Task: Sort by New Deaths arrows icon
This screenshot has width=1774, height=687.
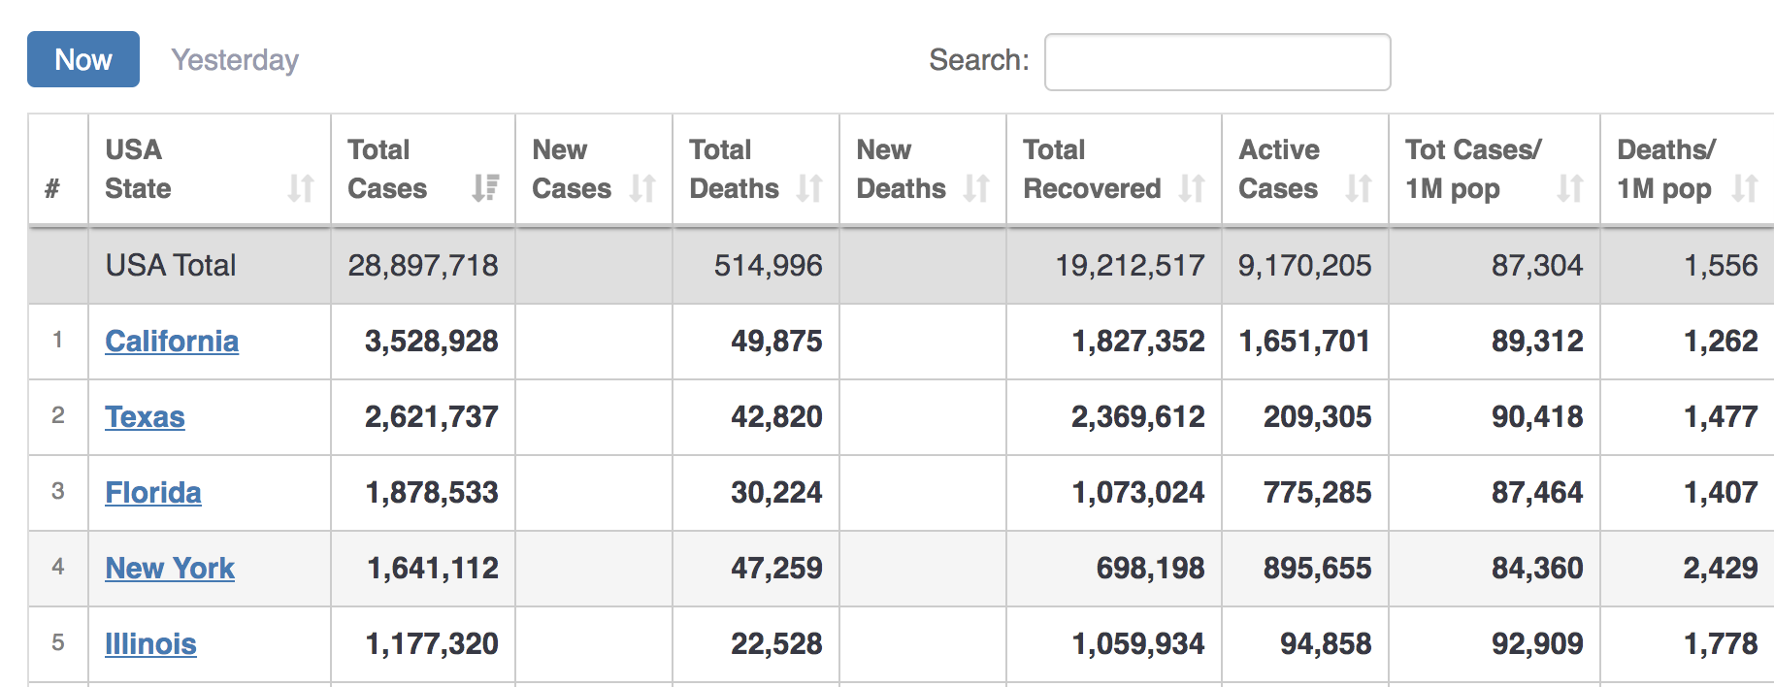Action: click(976, 188)
